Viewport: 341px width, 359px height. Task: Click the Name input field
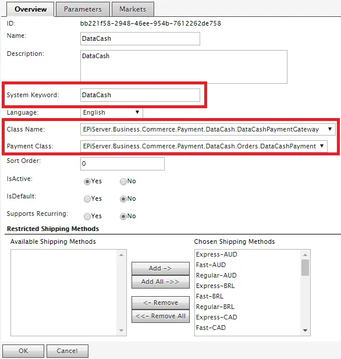pyautogui.click(x=140, y=38)
